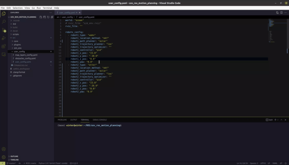Switch to the Problems panel tab
The image size is (289, 165).
point(62,120)
